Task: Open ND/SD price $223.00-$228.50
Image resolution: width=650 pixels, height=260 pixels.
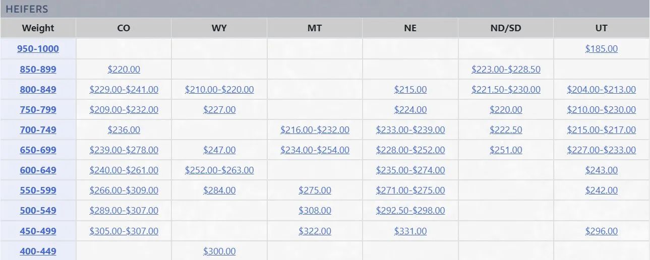Action: pyautogui.click(x=506, y=70)
